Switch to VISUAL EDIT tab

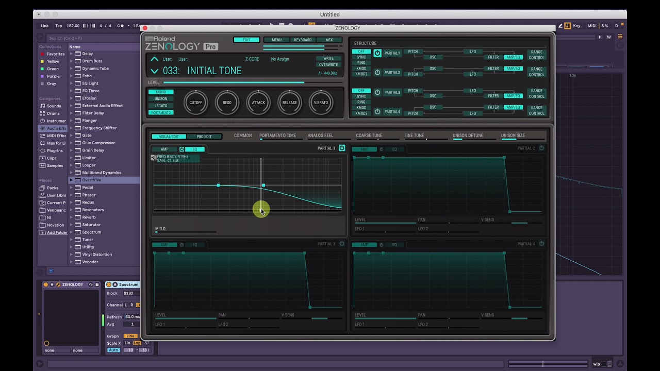[x=169, y=137]
